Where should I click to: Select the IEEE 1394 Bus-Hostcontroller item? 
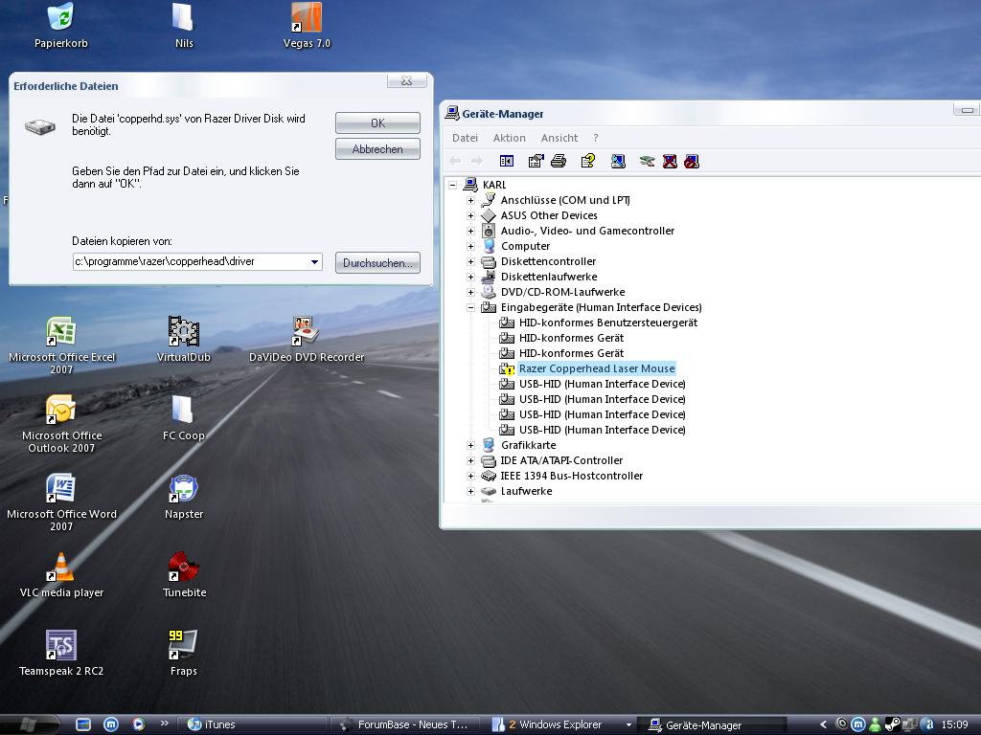(x=572, y=476)
